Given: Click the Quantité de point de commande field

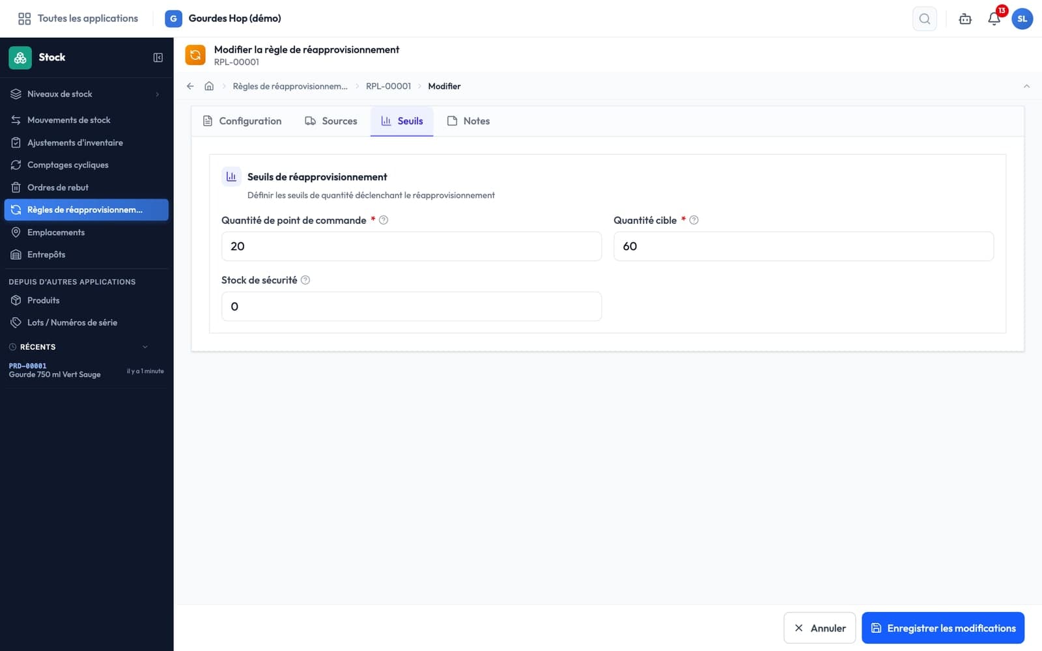Looking at the screenshot, I should coord(412,246).
